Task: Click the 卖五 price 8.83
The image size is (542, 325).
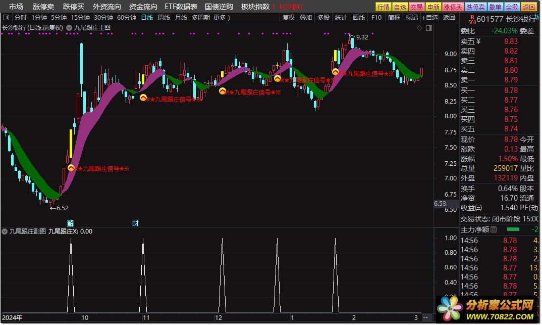Action: click(511, 41)
